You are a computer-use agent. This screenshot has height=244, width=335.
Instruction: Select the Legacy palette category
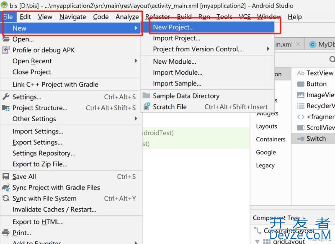(265, 165)
